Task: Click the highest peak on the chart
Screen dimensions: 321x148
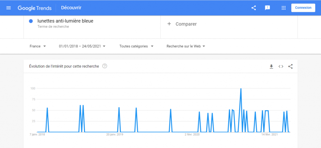Action: tap(241, 89)
